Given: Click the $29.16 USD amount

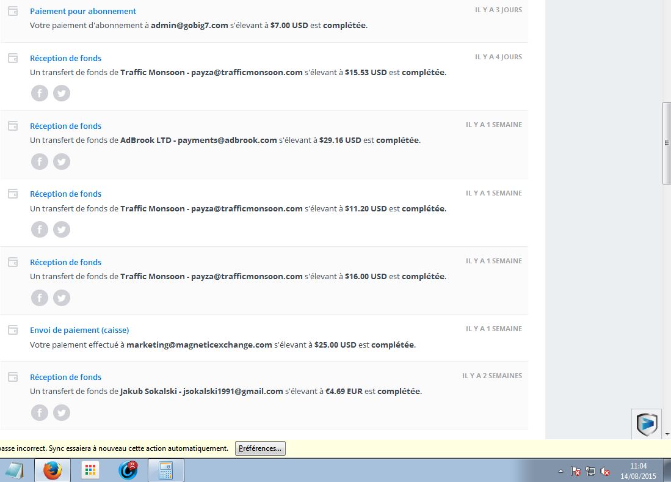Looking at the screenshot, I should pyautogui.click(x=340, y=141).
